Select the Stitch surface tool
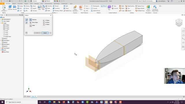185x104 pixels. 122,6
